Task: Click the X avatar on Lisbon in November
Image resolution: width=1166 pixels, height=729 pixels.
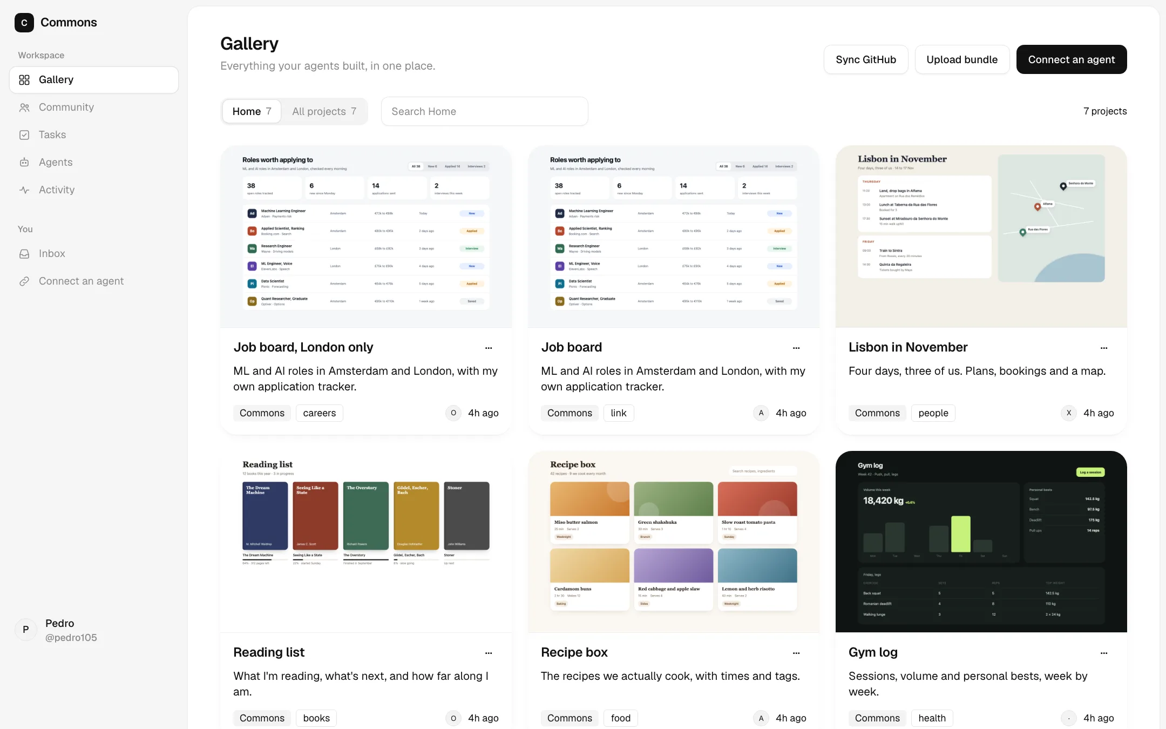Action: pyautogui.click(x=1069, y=413)
